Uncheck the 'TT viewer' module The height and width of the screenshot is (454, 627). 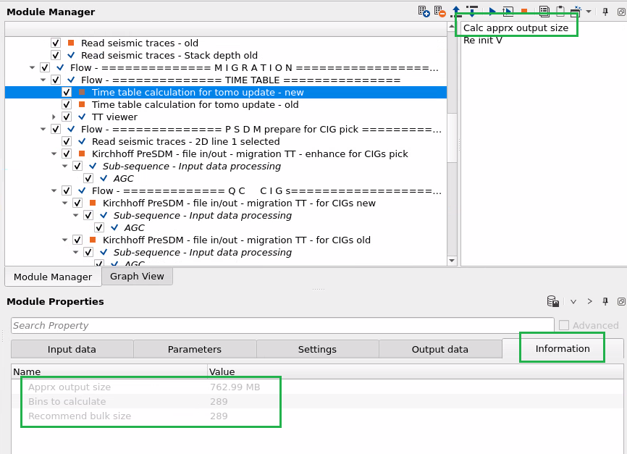click(x=67, y=117)
